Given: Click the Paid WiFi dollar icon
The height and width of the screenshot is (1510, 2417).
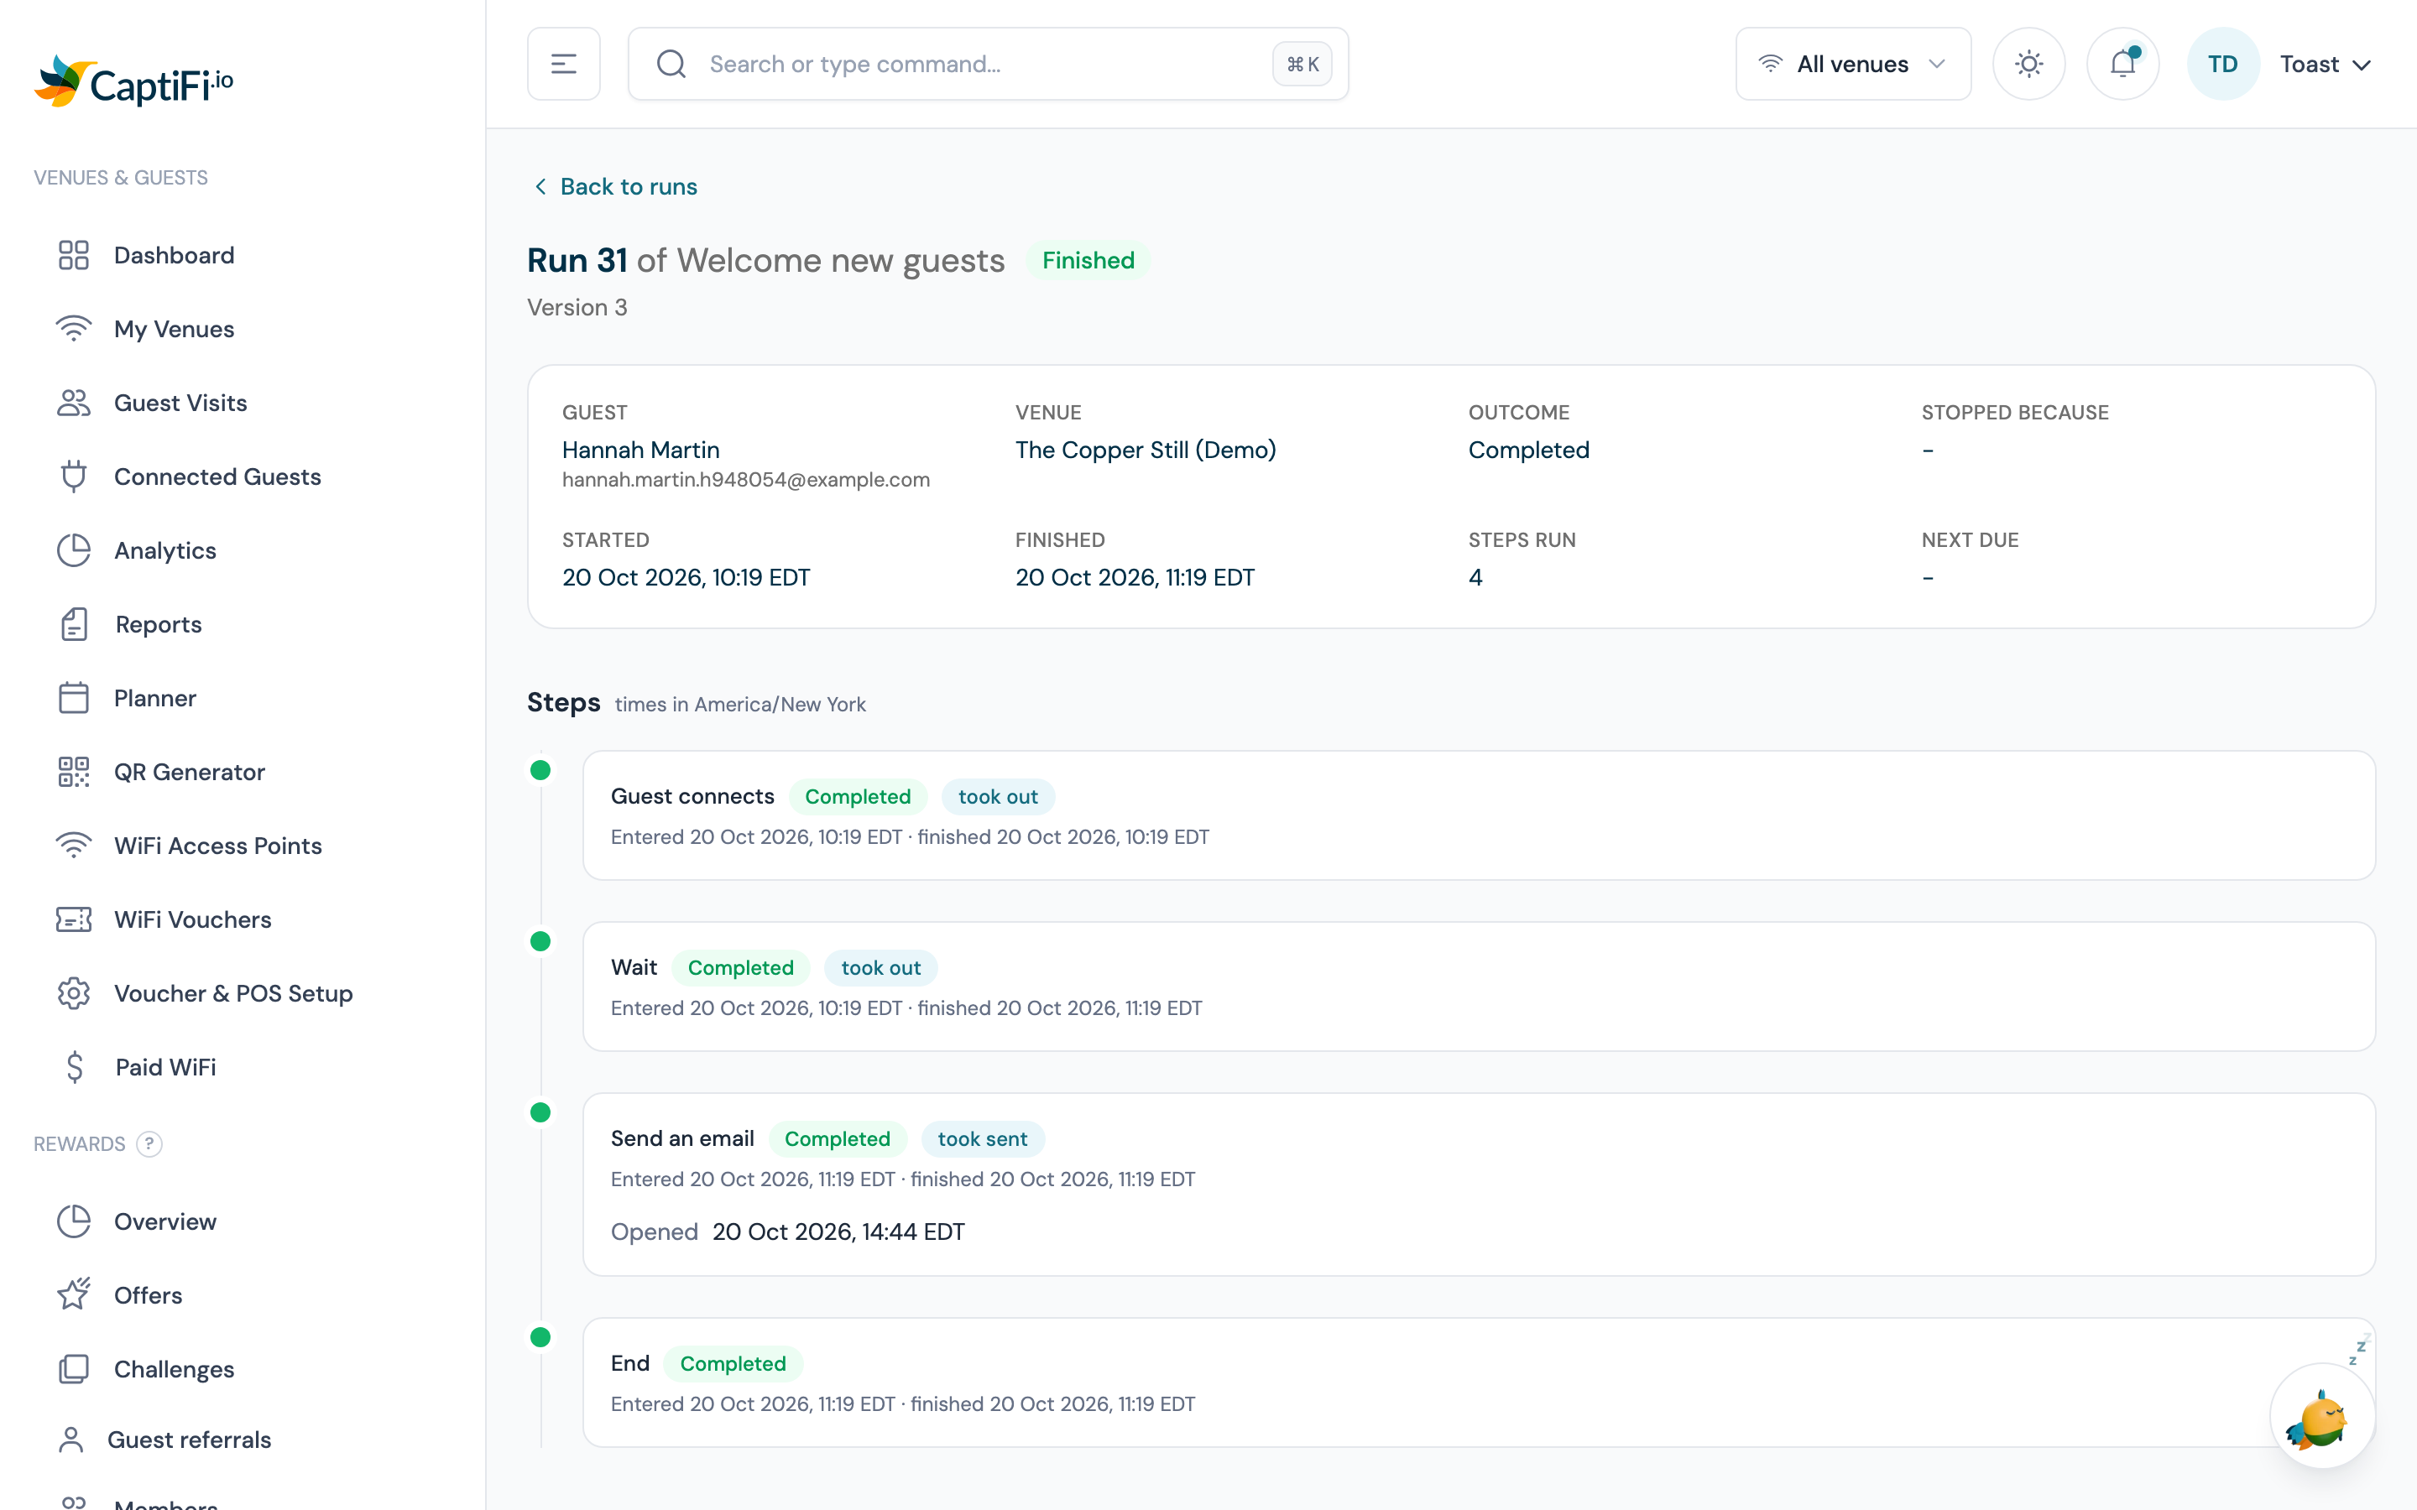Looking at the screenshot, I should click(75, 1068).
